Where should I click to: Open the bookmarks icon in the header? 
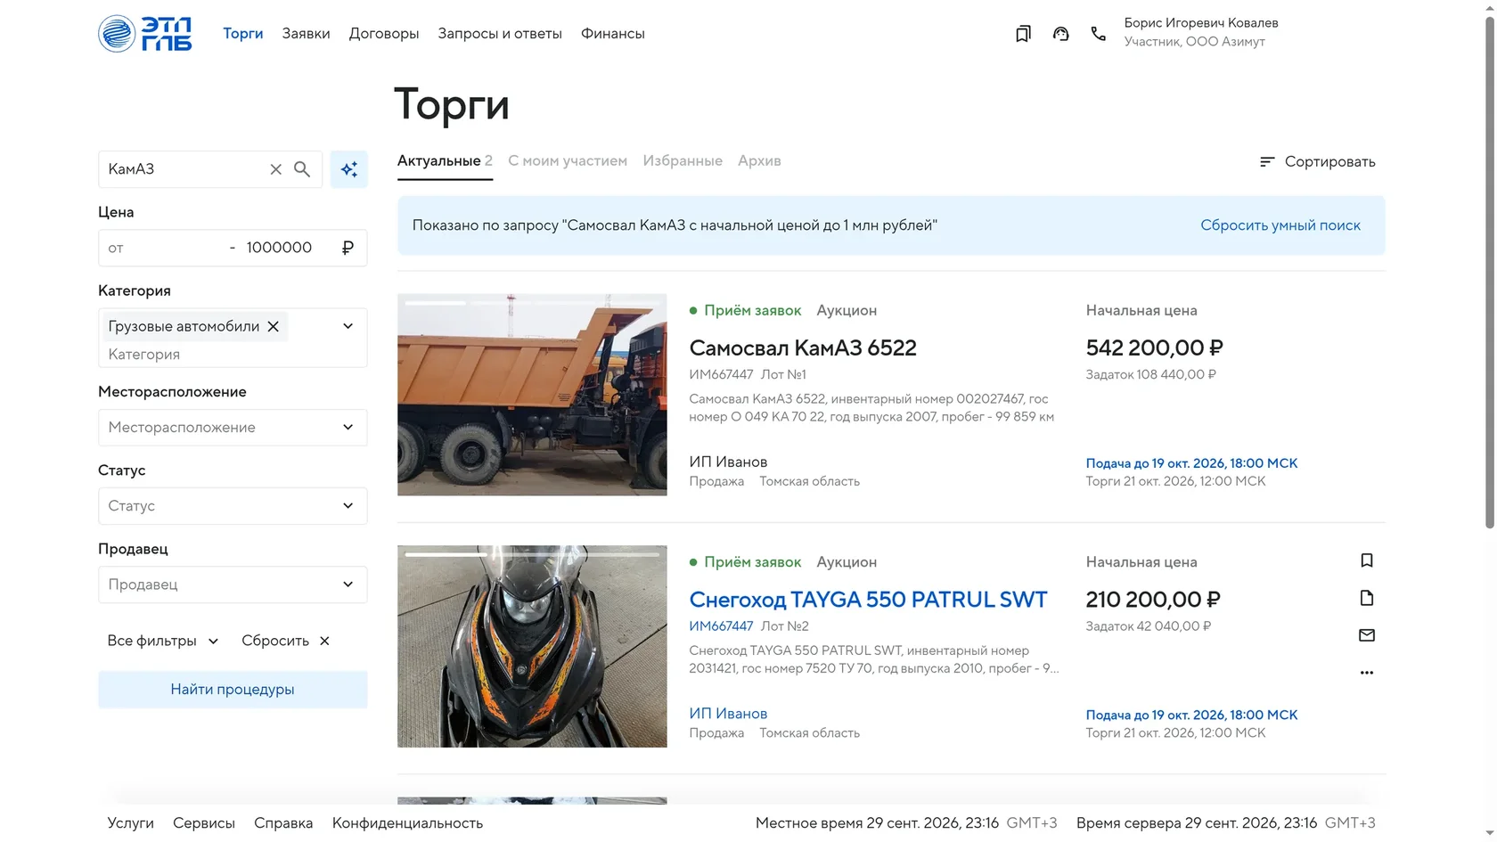coord(1023,34)
